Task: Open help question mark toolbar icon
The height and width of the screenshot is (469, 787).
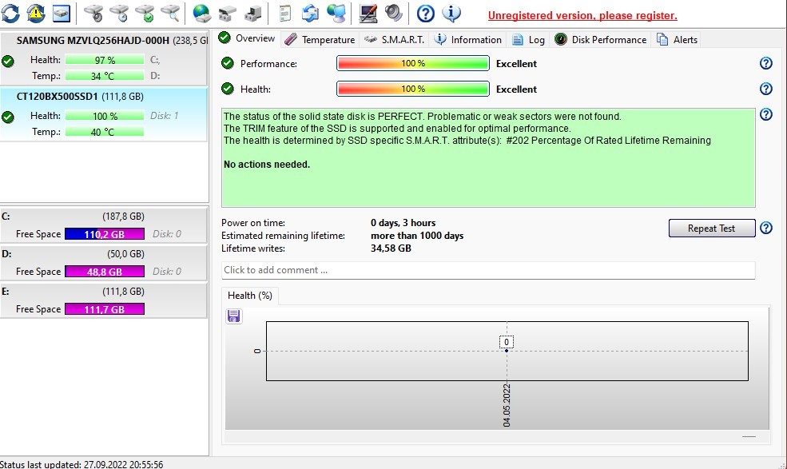Action: click(426, 14)
